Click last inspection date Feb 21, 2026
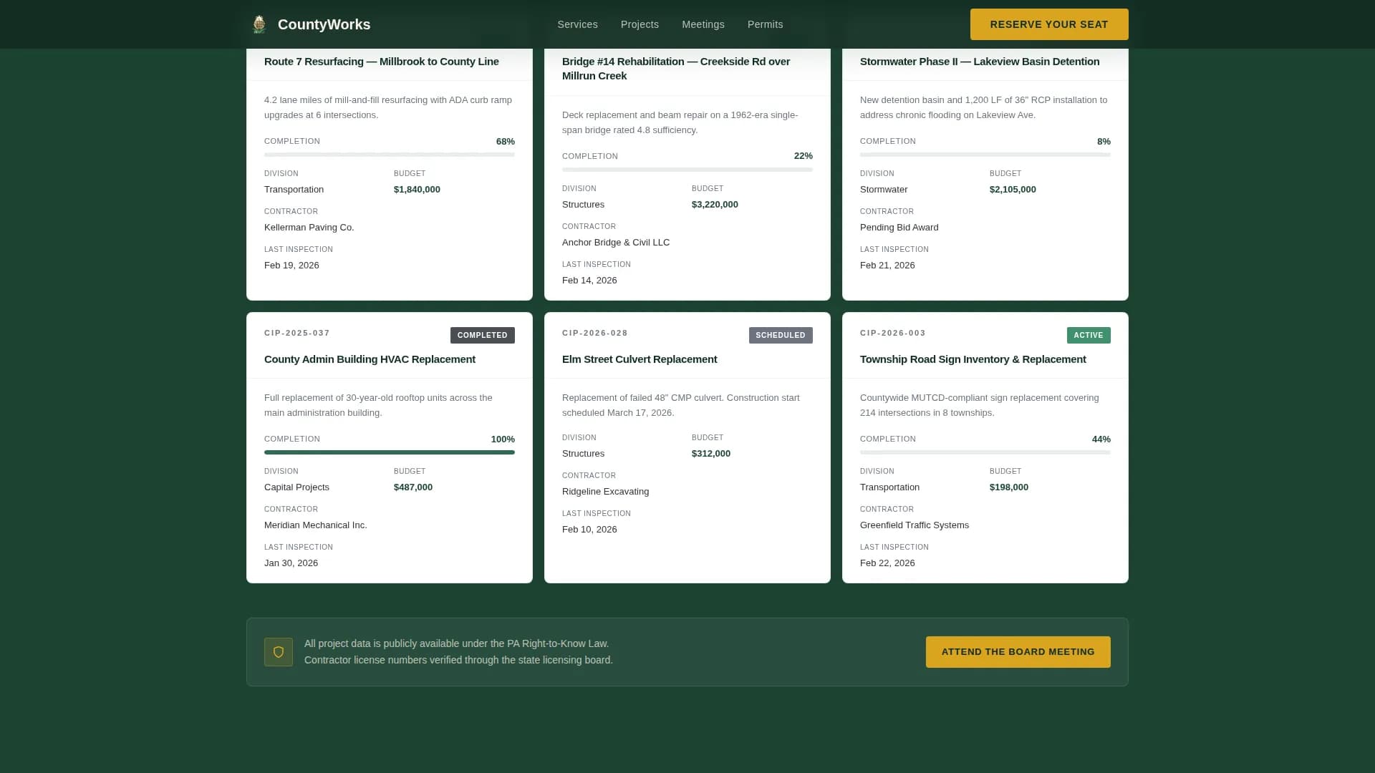Image resolution: width=1375 pixels, height=773 pixels. [x=887, y=266]
